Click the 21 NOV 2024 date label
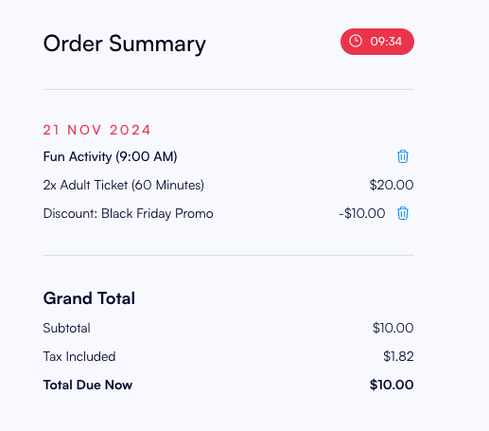This screenshot has width=489, height=431. (96, 130)
